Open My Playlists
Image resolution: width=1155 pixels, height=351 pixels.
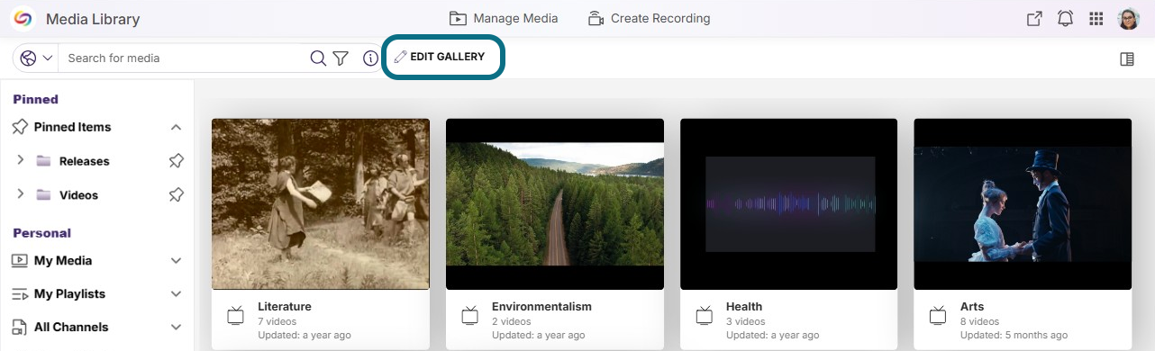tap(69, 293)
